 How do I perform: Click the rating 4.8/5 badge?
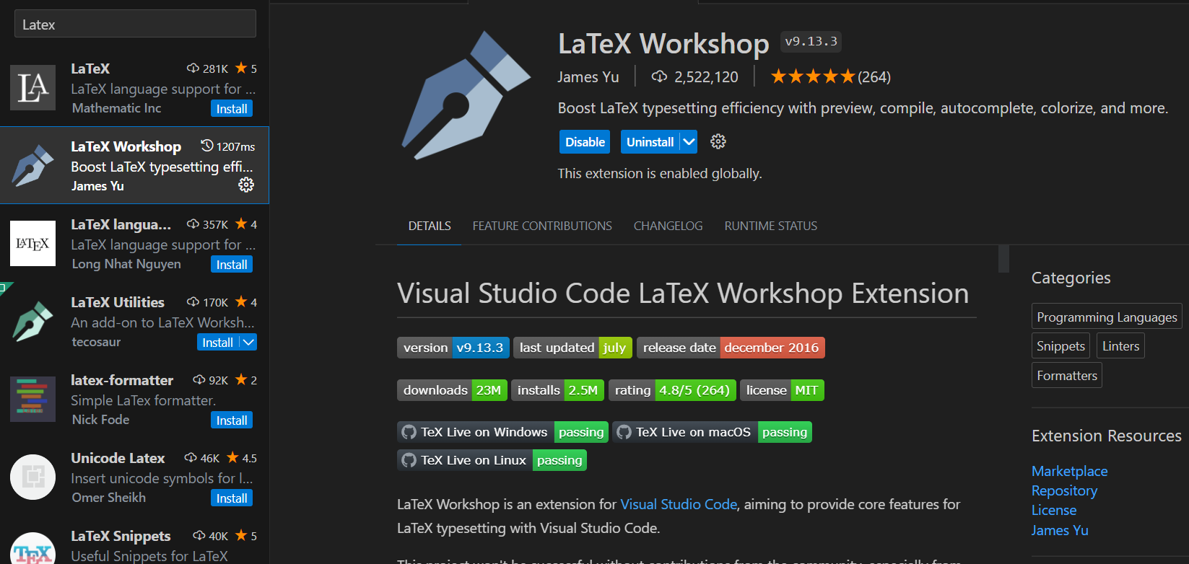[x=672, y=390]
